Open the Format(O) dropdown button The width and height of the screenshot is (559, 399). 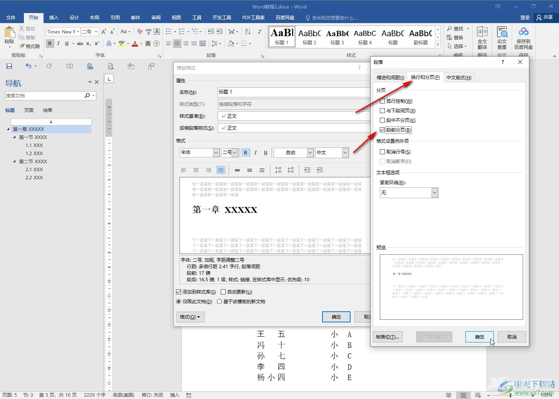190,317
